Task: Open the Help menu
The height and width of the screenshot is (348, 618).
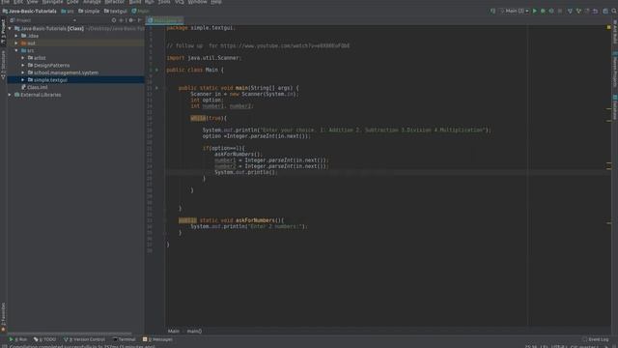Action: (x=216, y=2)
